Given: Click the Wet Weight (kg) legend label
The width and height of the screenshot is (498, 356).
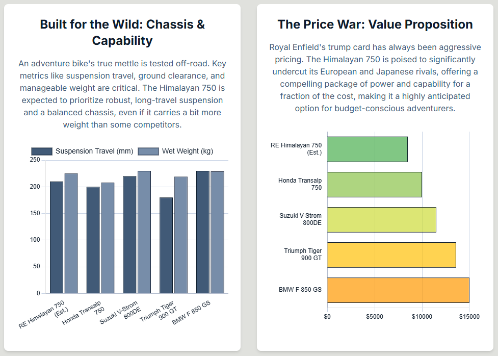Looking at the screenshot, I should (x=188, y=151).
